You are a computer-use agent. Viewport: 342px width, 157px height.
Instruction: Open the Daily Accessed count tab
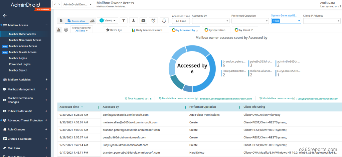point(148,30)
